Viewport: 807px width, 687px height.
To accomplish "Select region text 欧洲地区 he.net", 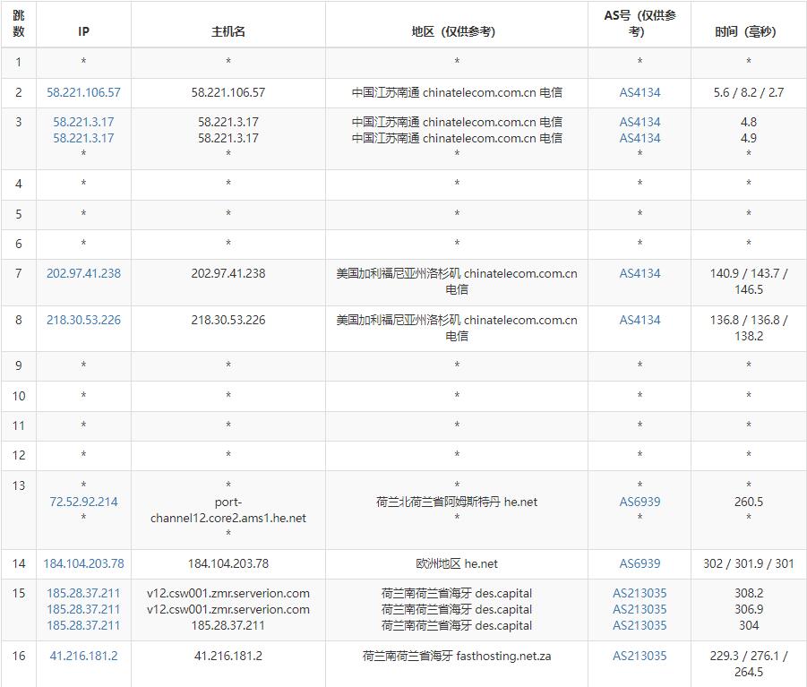I will [x=457, y=563].
